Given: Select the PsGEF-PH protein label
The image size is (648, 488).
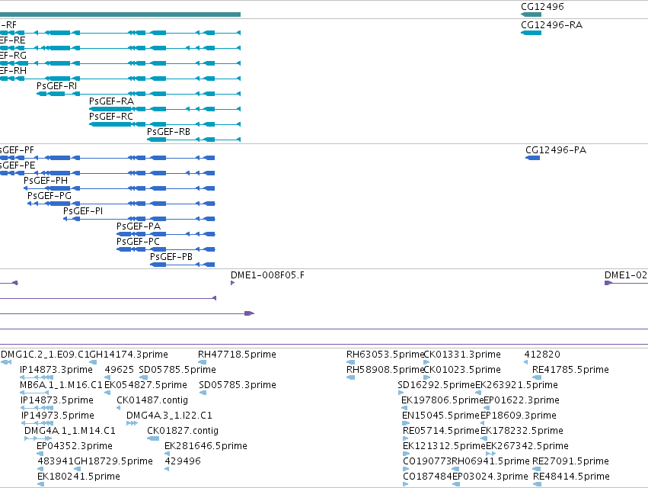Looking at the screenshot, I should [46, 181].
